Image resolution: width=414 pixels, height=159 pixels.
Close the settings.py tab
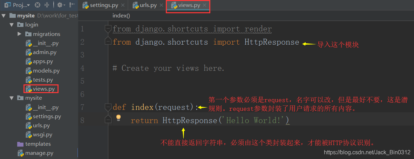(123, 5)
